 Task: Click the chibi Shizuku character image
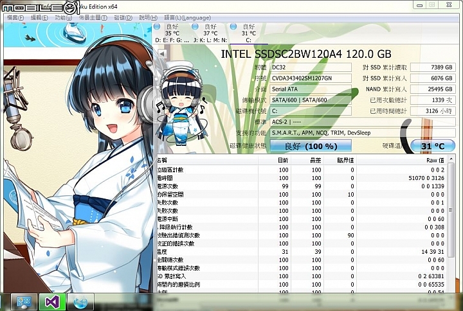click(181, 103)
